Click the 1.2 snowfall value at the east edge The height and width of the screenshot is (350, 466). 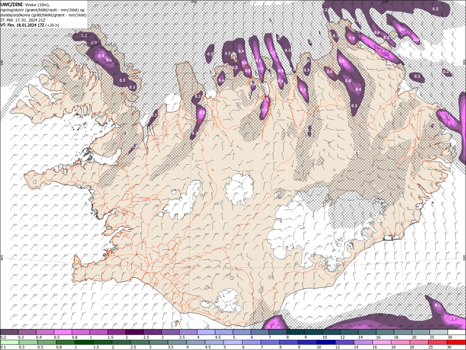click(446, 116)
